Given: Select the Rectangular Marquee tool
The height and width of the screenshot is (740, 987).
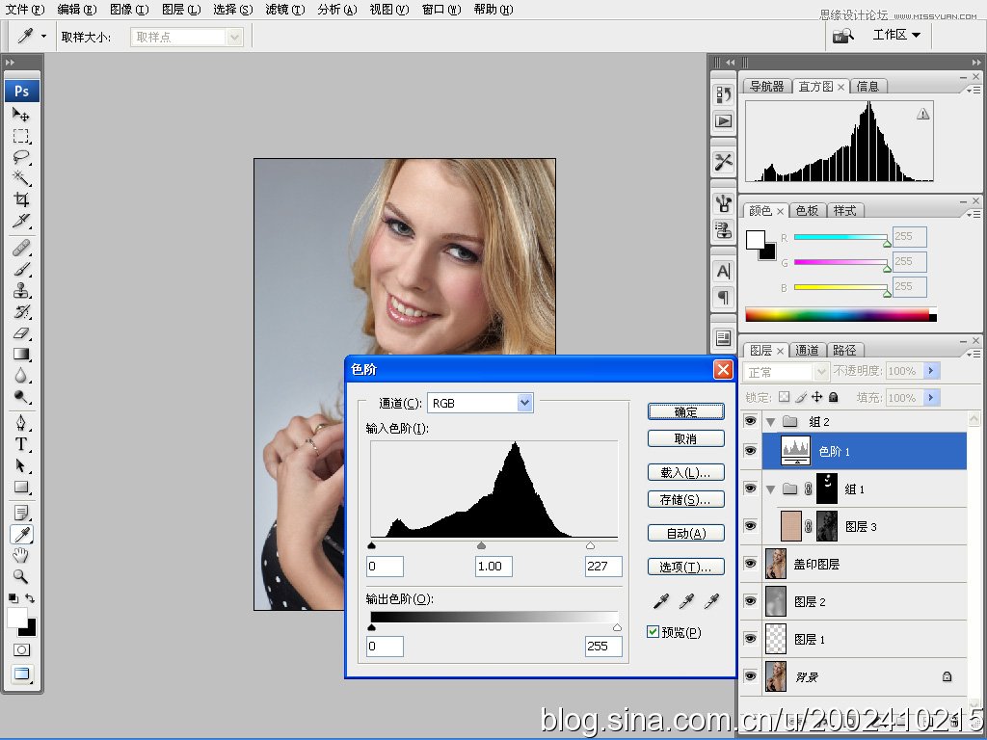Looking at the screenshot, I should (x=21, y=136).
